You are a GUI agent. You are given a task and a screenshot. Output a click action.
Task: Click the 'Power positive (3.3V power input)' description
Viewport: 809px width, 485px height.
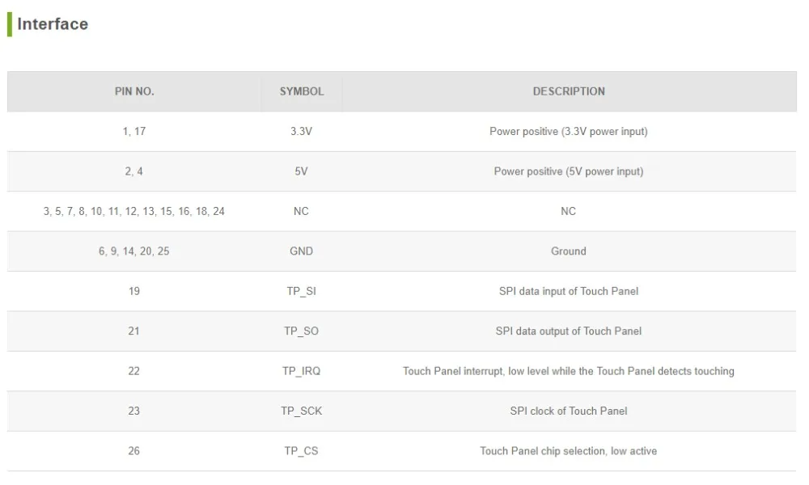[x=569, y=131]
